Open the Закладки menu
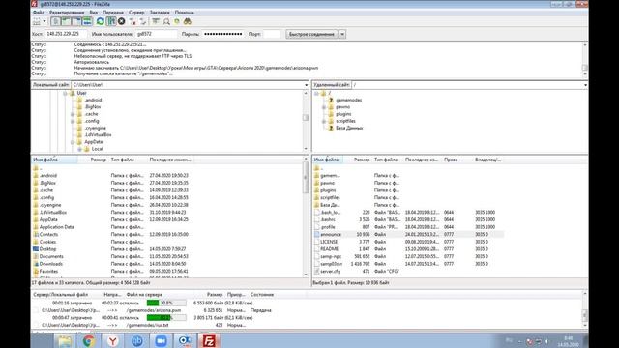The width and height of the screenshot is (619, 348). [x=160, y=13]
